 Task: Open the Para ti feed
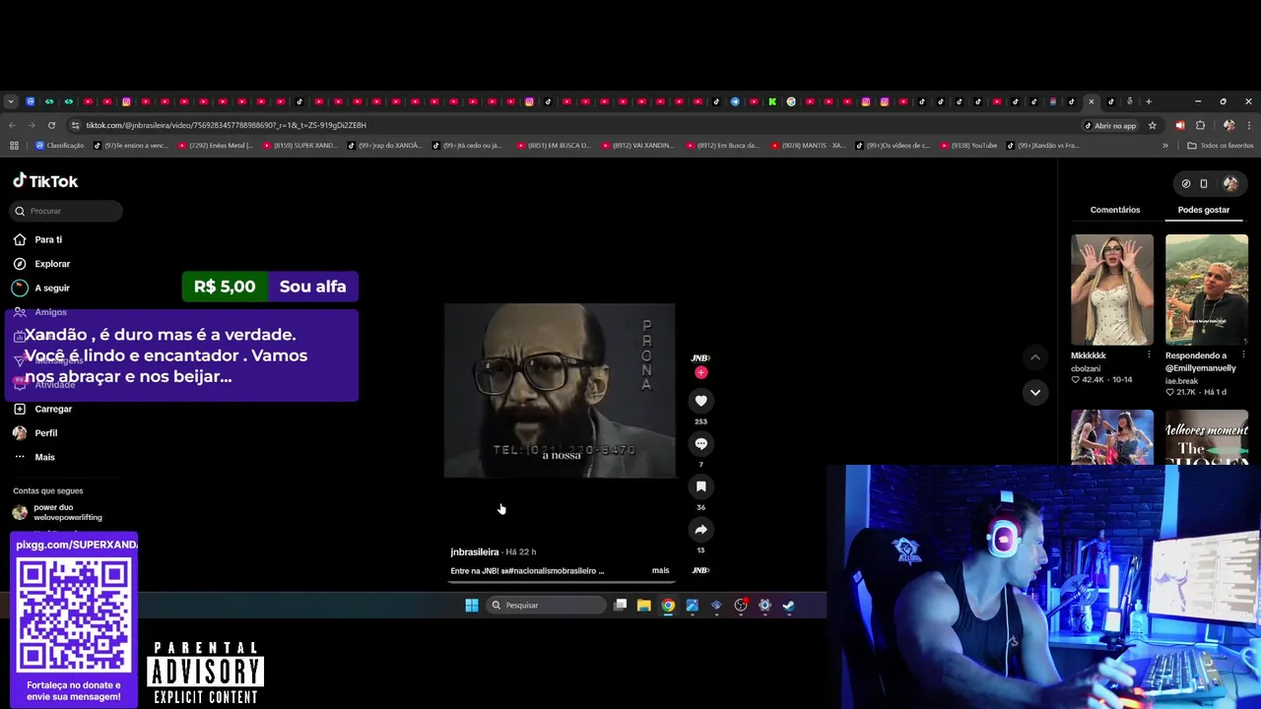(x=48, y=239)
